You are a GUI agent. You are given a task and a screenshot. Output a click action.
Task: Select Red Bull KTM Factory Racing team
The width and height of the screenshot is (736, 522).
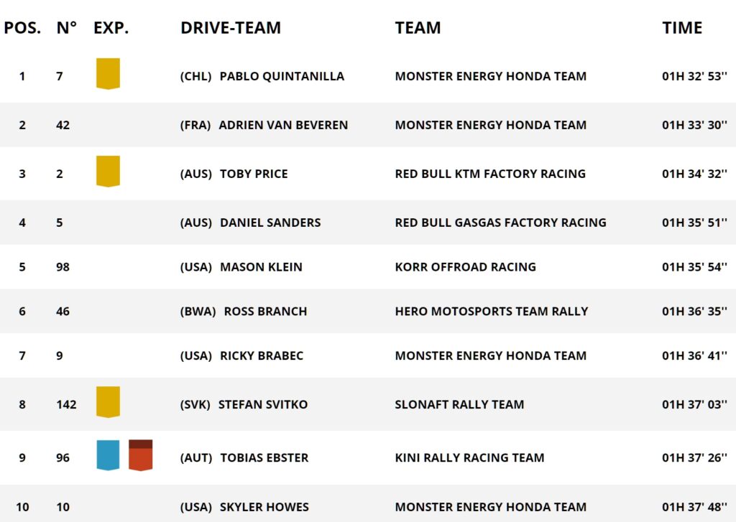pyautogui.click(x=490, y=174)
